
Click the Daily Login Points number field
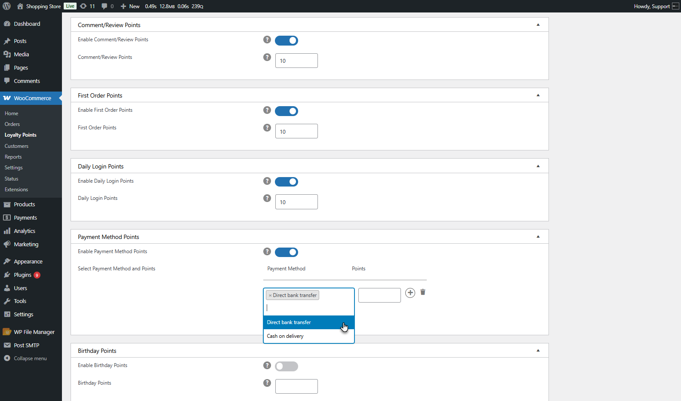click(296, 202)
